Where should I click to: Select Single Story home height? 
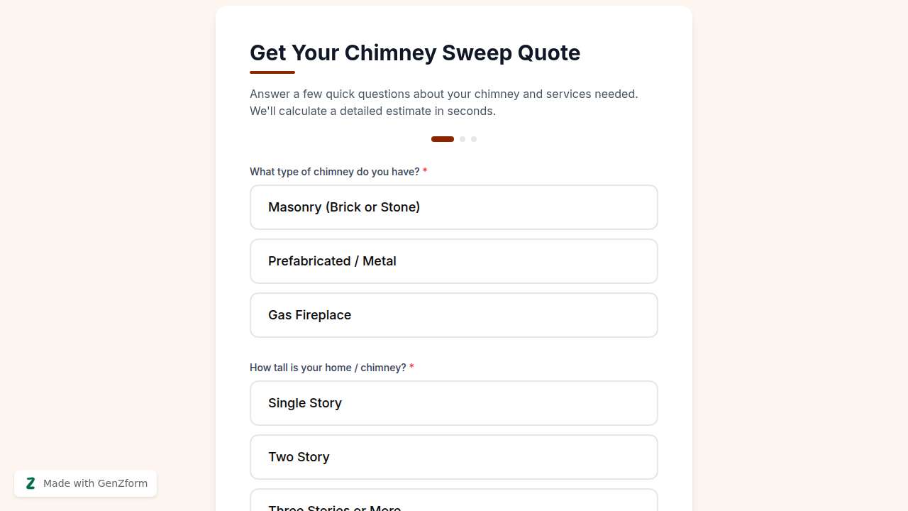pos(454,403)
